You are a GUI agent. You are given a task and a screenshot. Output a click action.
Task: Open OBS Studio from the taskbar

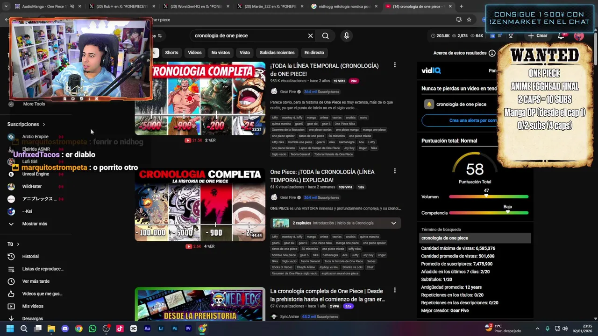coord(106,329)
